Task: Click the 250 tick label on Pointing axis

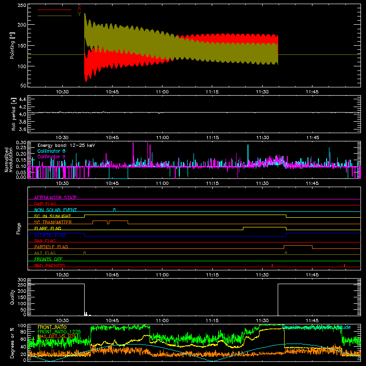Action: tap(22, 5)
